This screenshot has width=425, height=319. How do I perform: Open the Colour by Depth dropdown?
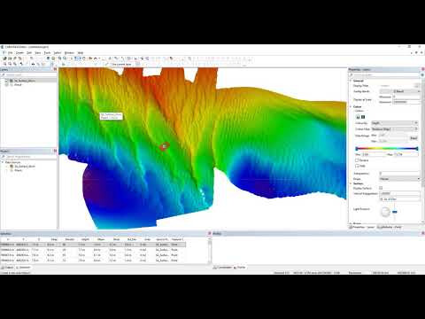394,123
